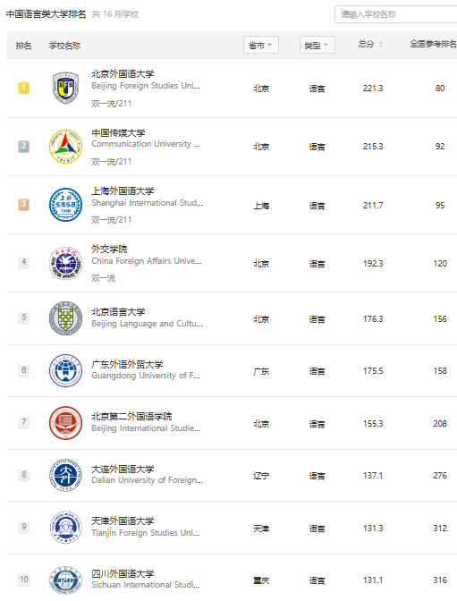Click the school name search field
The image size is (457, 601).
pyautogui.click(x=395, y=14)
